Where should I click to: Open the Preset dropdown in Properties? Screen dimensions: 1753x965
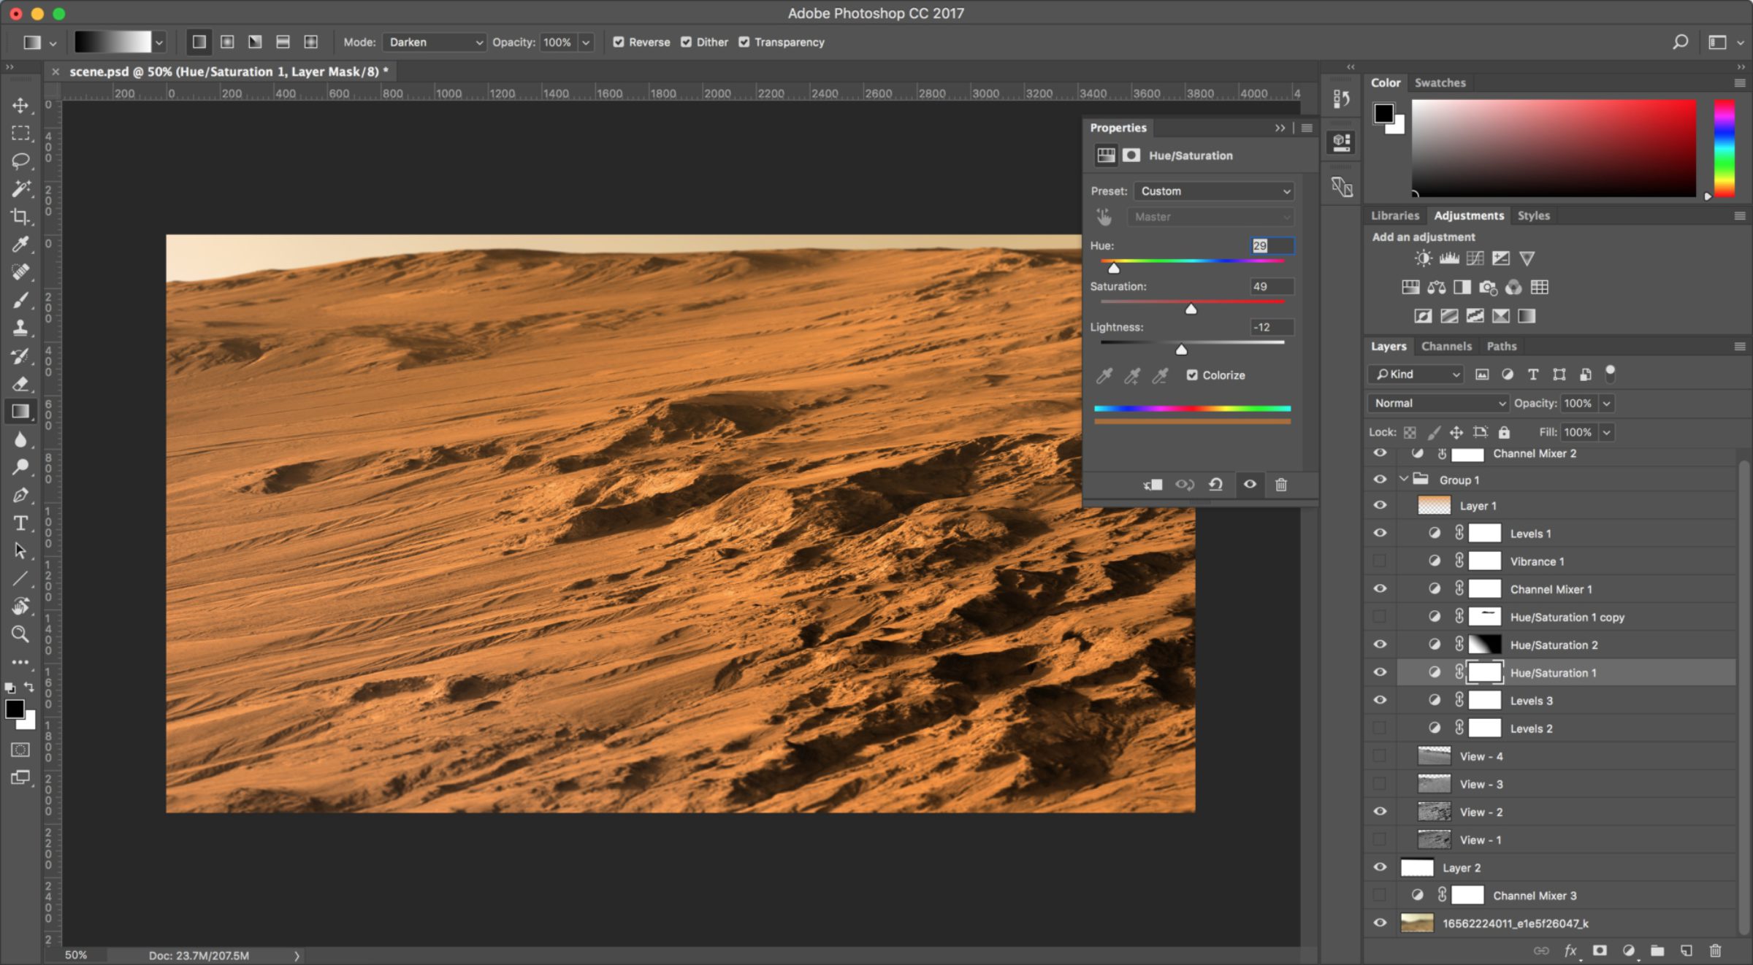coord(1213,191)
